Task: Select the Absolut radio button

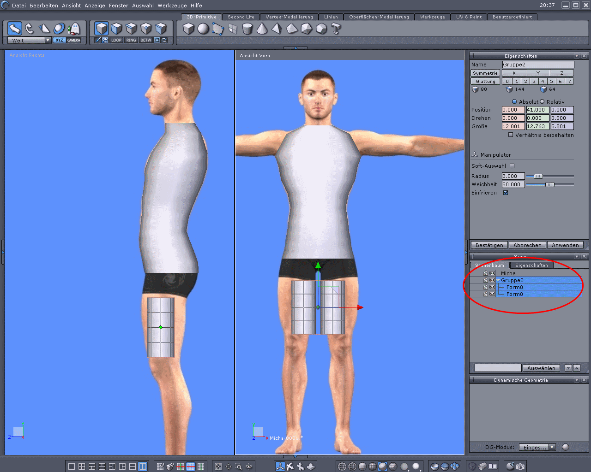Action: click(514, 101)
